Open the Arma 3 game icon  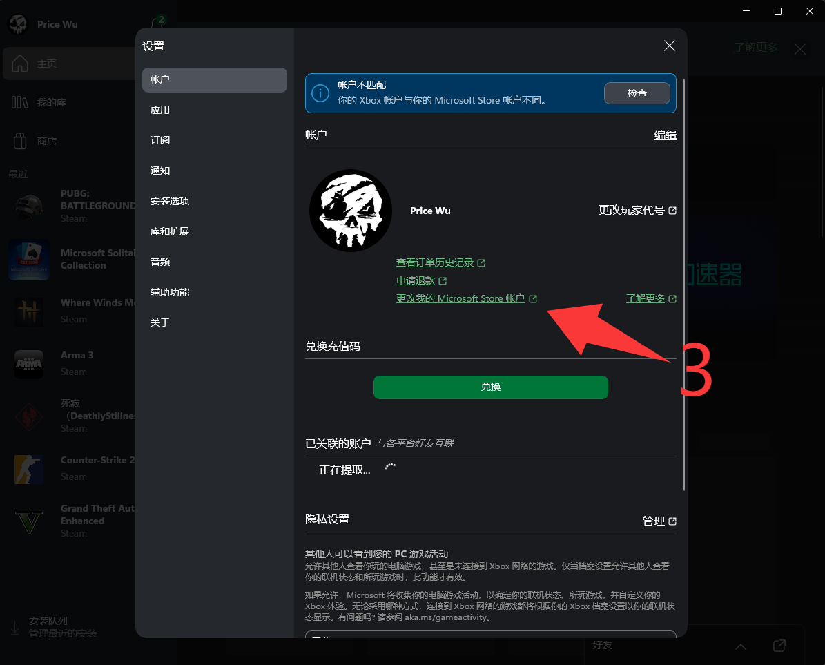[x=29, y=363]
